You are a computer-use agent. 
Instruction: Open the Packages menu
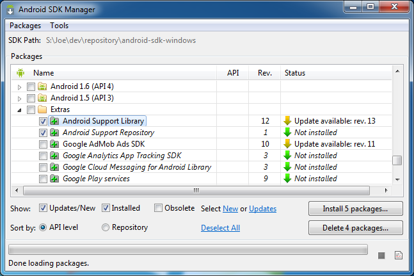[x=25, y=26]
